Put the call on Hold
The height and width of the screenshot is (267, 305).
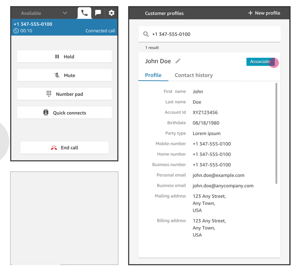[64, 57]
